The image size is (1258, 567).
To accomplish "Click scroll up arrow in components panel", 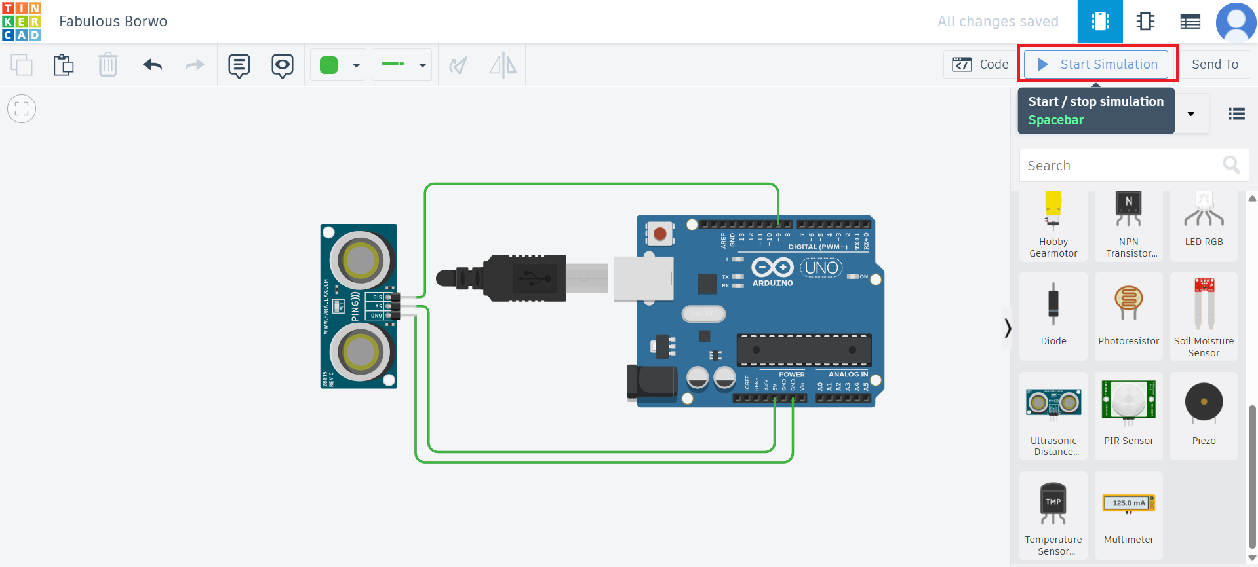I will coord(1252,198).
